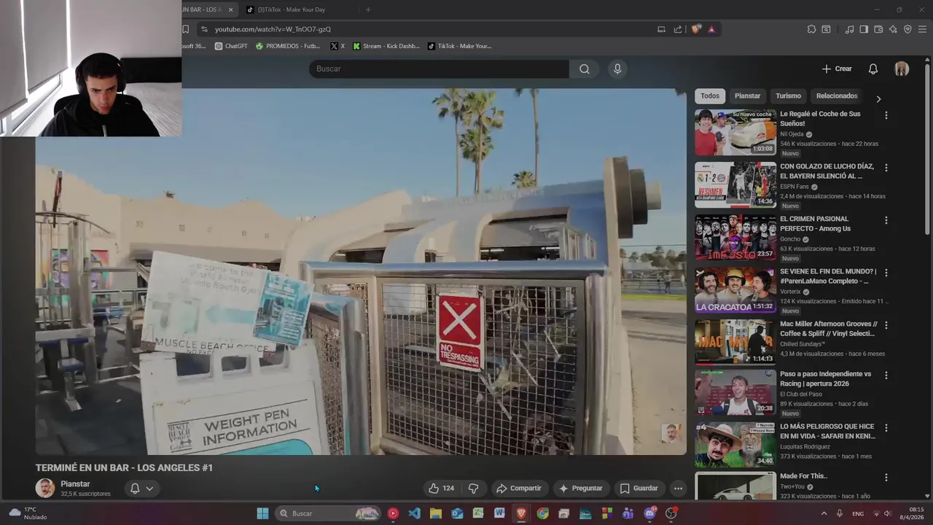
Task: Select the 'Turismo' filter chip
Action: pos(788,96)
